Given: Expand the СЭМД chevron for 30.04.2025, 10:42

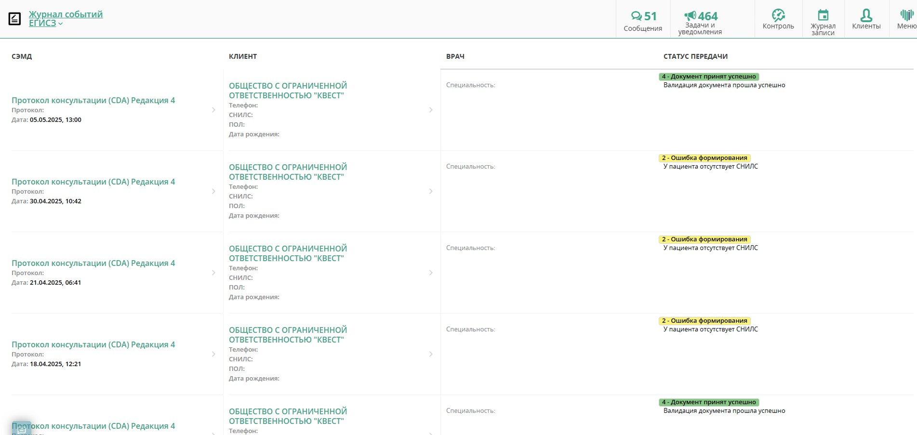Looking at the screenshot, I should point(213,191).
